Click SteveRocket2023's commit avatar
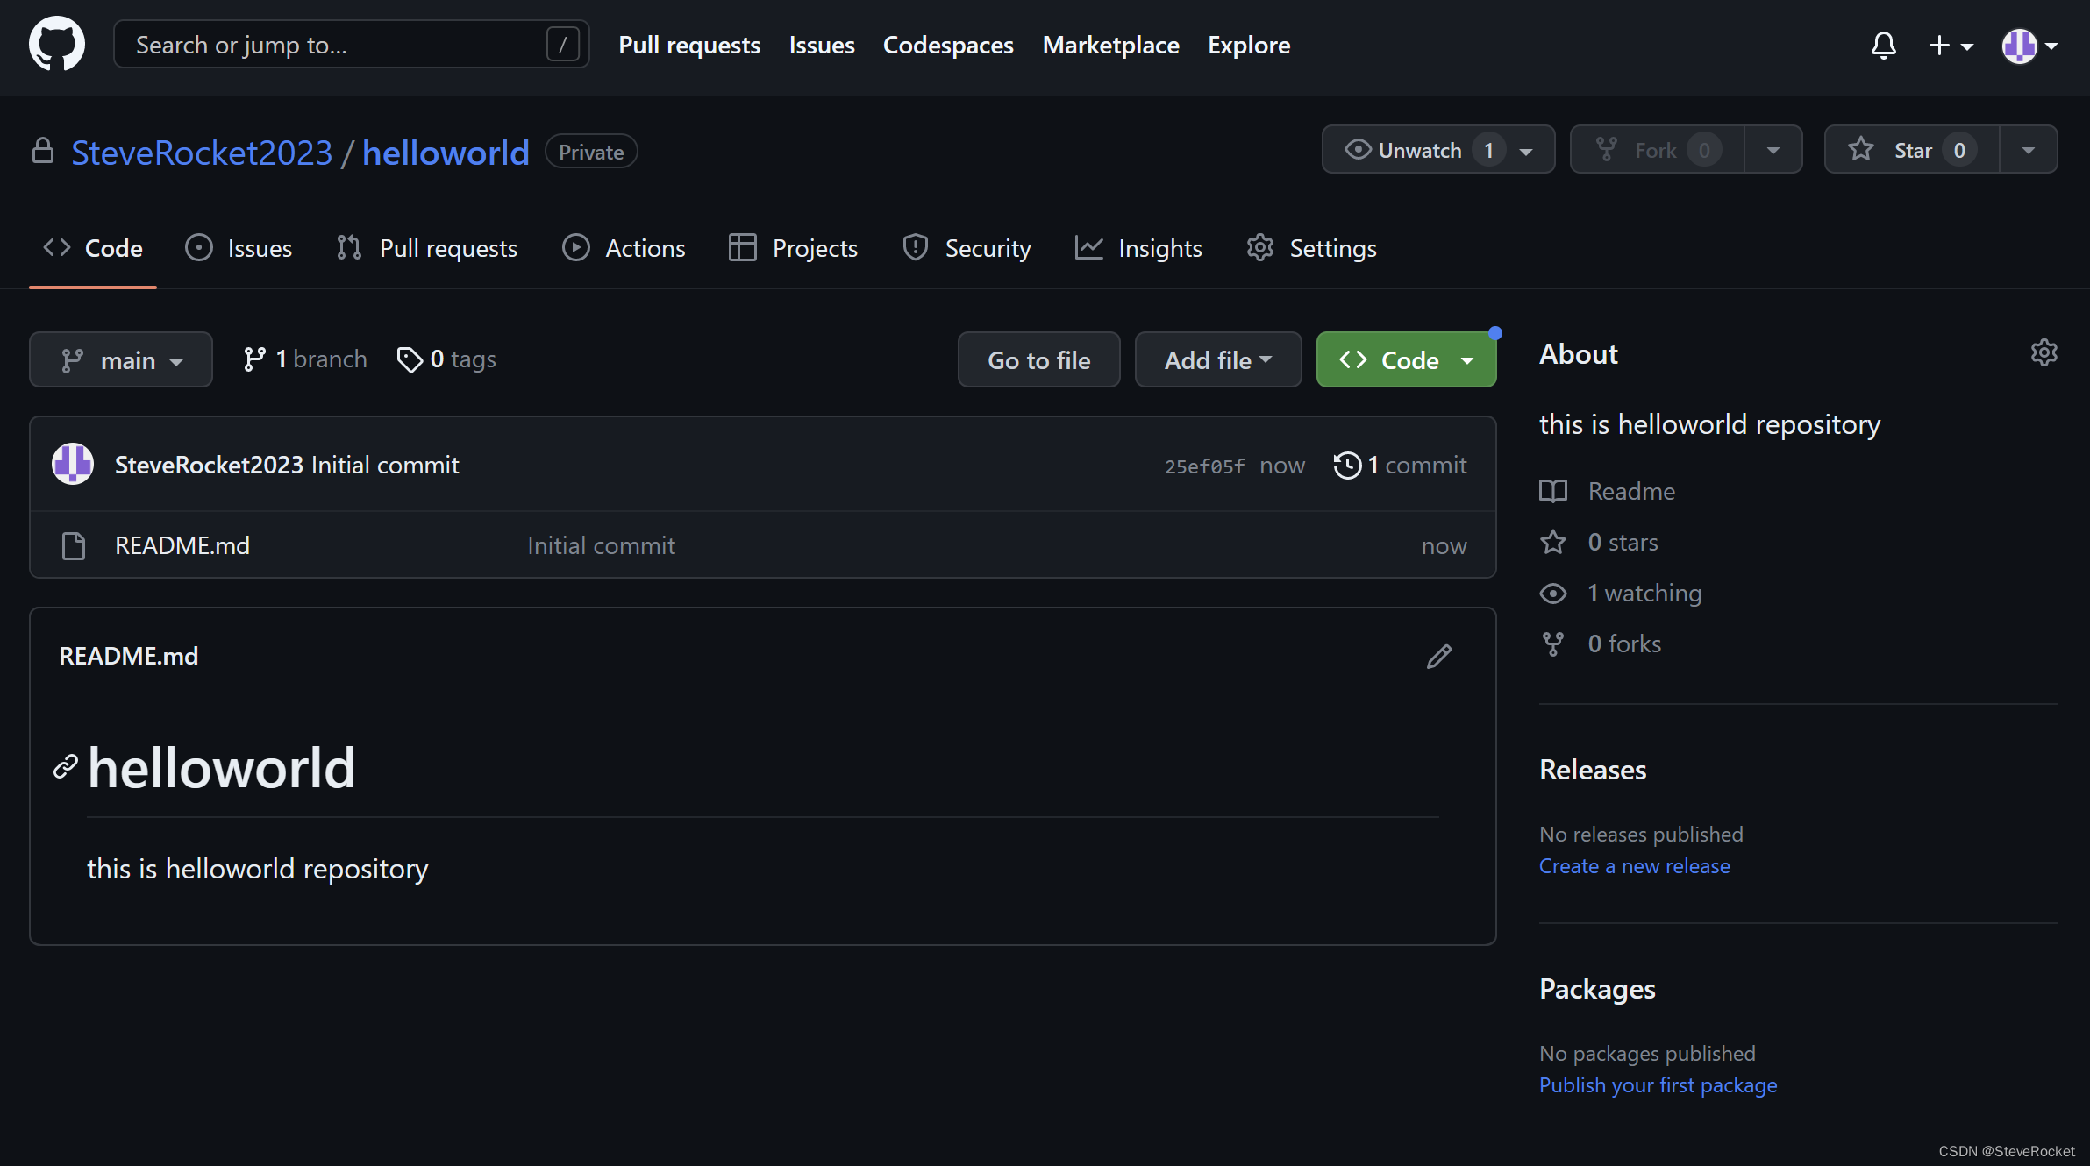 [72, 464]
